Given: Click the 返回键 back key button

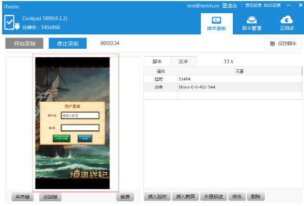Looking at the screenshot, I should point(50,197).
